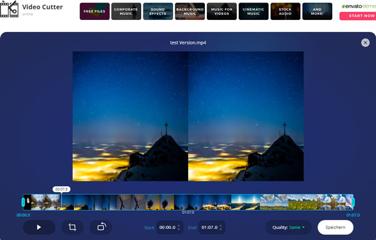Save the video with Speichern button

pos(335,227)
